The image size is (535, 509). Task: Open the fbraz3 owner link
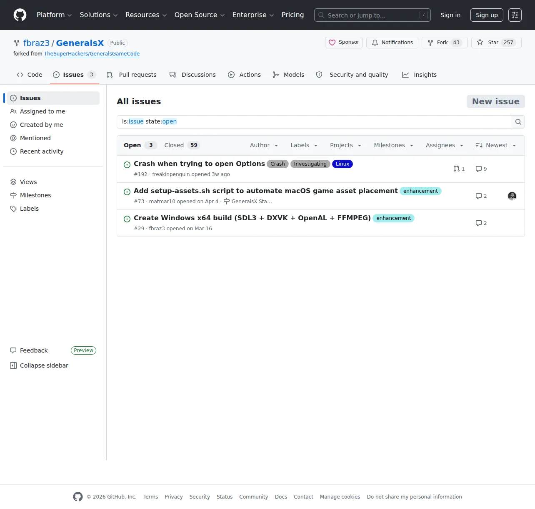(36, 43)
